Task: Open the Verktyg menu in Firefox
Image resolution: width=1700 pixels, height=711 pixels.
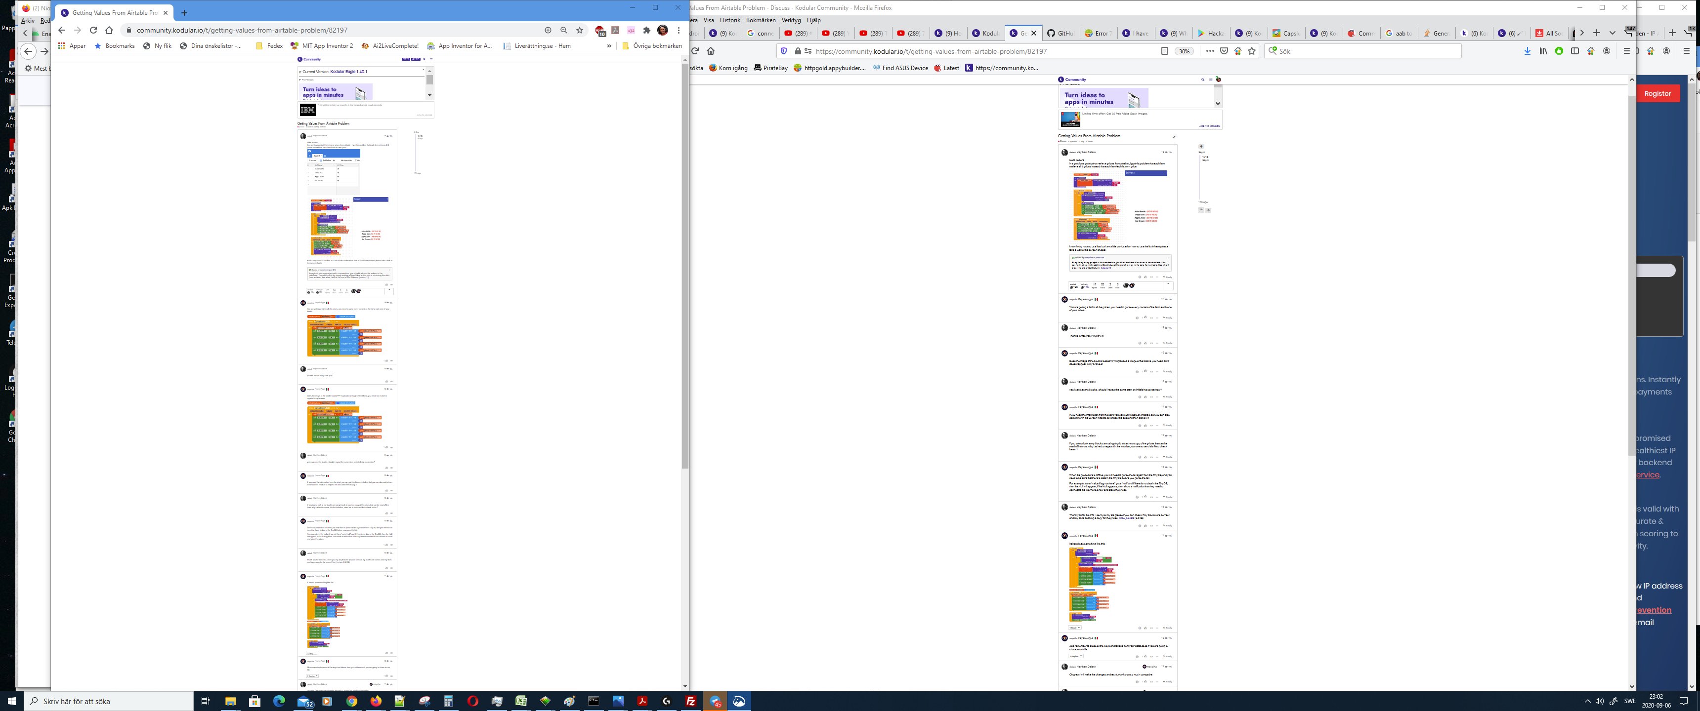Action: 791,20
